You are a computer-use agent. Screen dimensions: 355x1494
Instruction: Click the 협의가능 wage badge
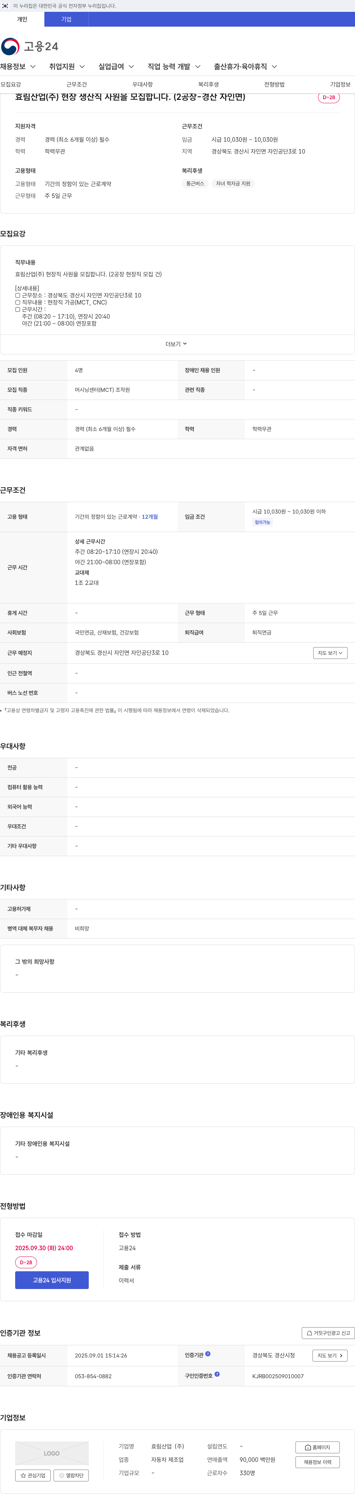tap(262, 522)
